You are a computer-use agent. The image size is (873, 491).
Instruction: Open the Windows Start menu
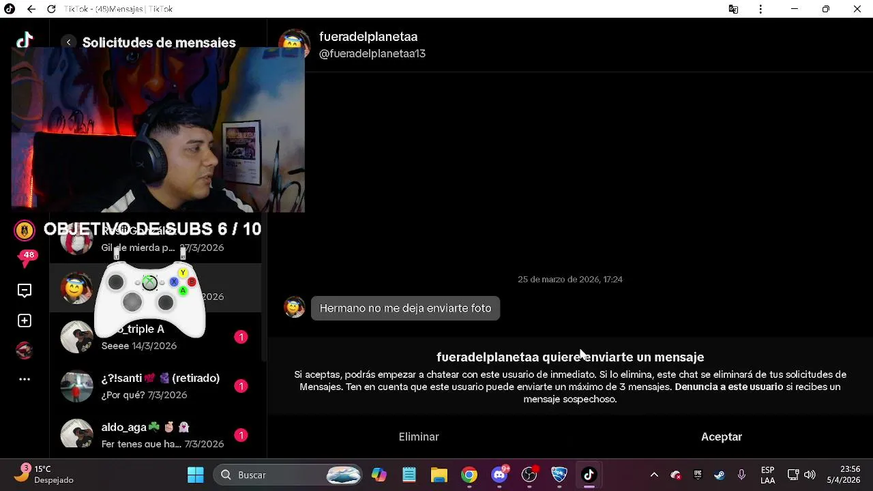(x=196, y=475)
